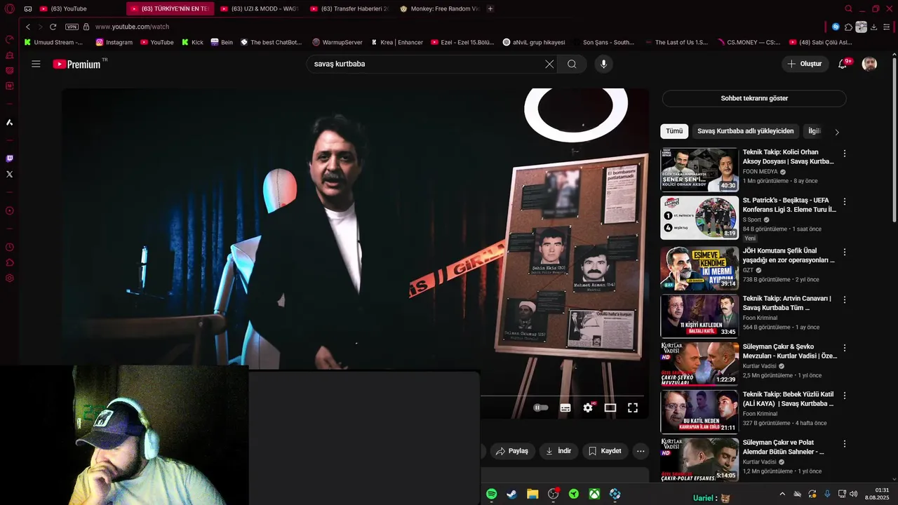Switch player to theater mode
The width and height of the screenshot is (898, 505).
pos(610,408)
